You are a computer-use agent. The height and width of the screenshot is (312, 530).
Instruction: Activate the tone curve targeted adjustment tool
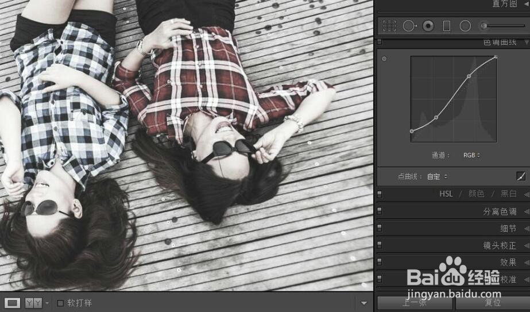click(384, 59)
